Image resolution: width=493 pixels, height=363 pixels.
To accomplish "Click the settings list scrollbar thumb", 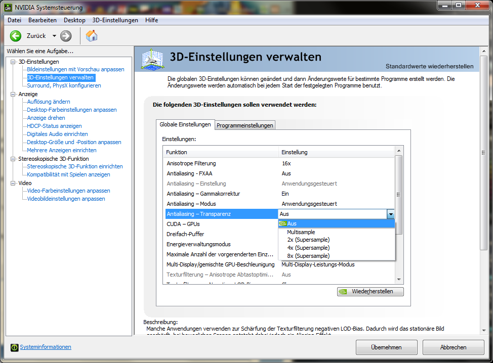I will (x=399, y=195).
